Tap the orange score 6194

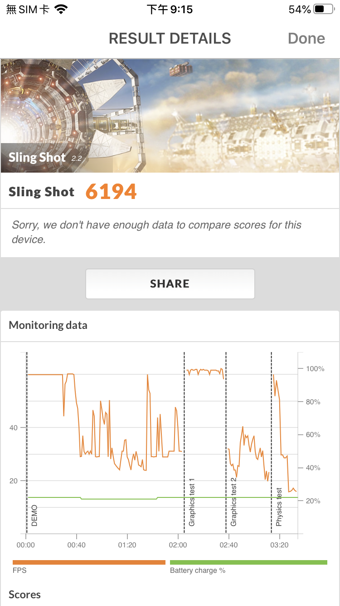click(111, 192)
